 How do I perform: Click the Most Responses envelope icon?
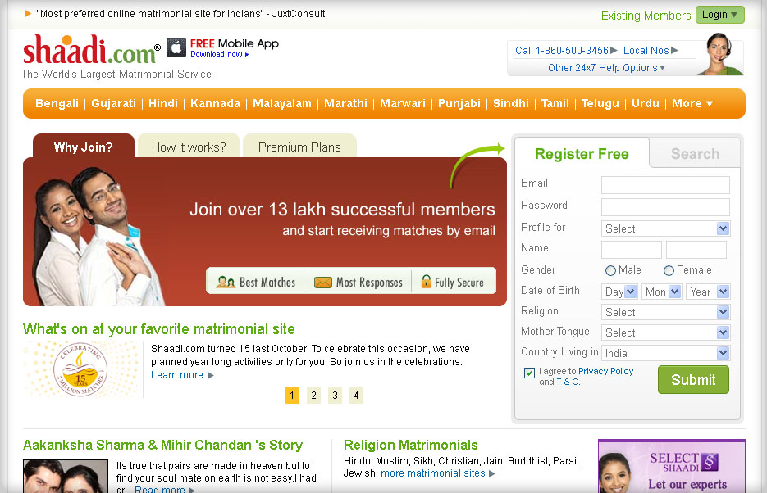tap(322, 282)
